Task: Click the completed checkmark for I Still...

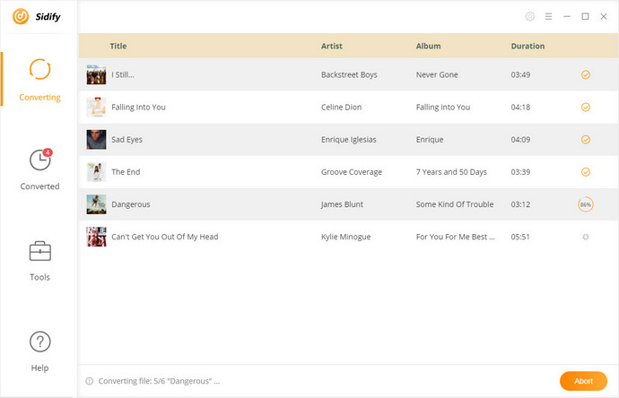Action: (586, 74)
